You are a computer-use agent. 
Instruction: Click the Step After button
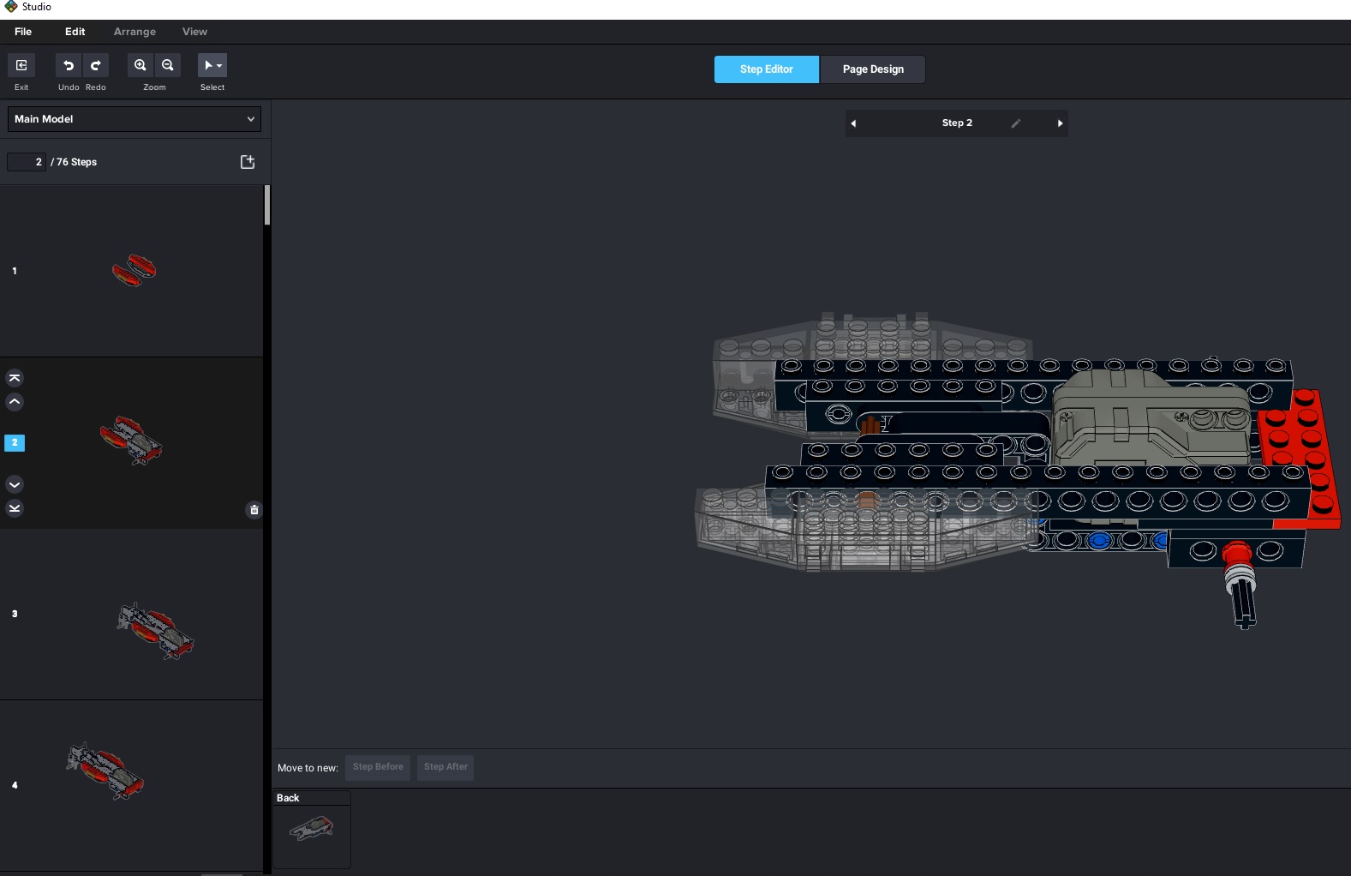[445, 767]
